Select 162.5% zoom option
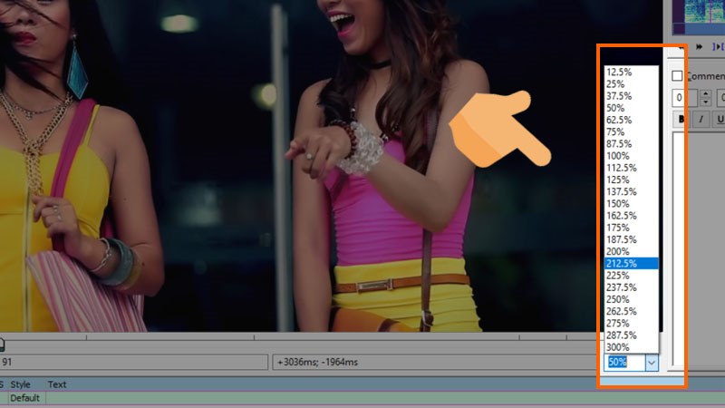Image resolution: width=725 pixels, height=408 pixels. pos(631,216)
